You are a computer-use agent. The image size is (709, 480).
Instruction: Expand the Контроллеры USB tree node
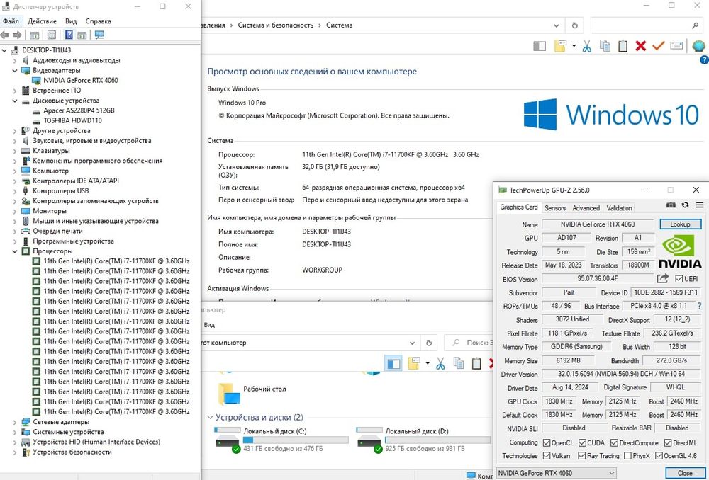point(15,191)
